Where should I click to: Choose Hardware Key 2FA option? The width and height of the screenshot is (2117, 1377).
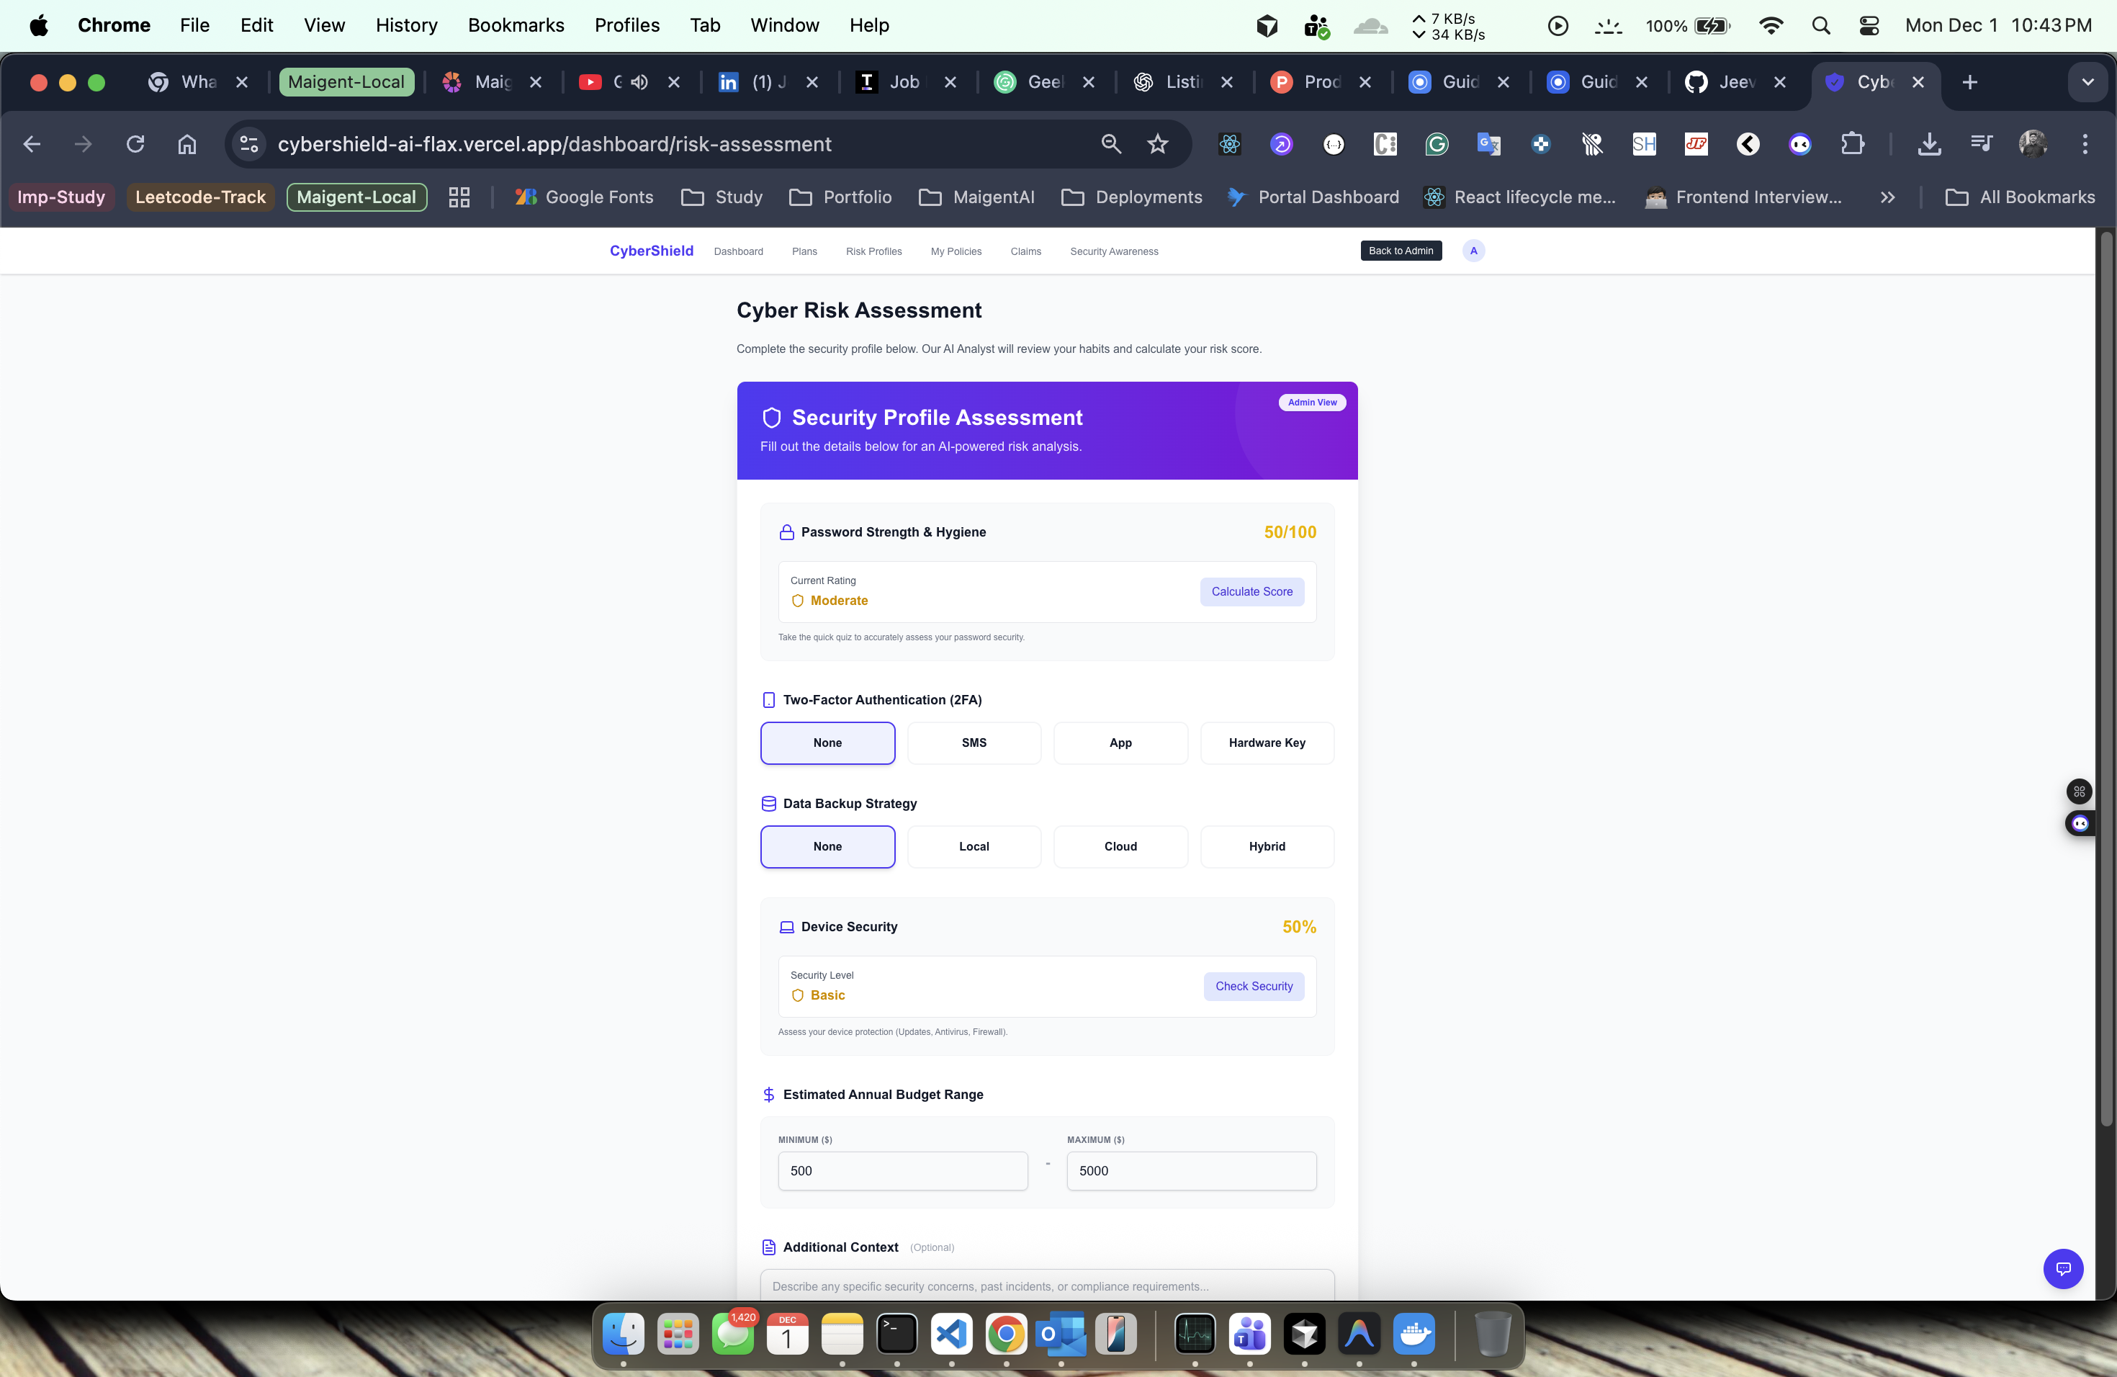[x=1266, y=743]
